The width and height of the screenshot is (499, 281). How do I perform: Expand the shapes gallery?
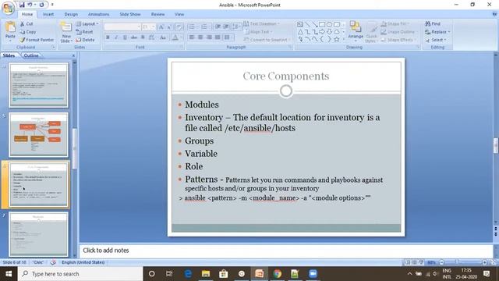tap(344, 40)
